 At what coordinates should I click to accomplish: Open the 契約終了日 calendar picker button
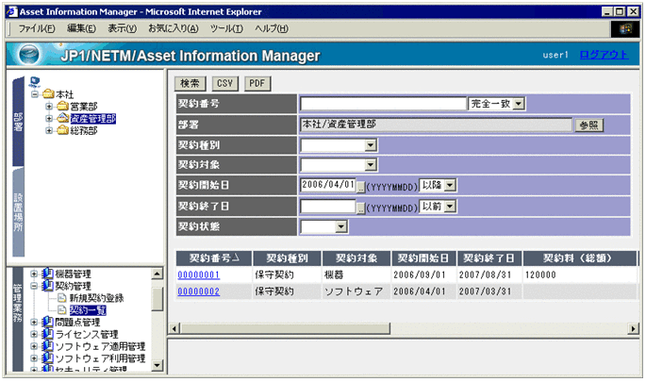[x=360, y=208]
